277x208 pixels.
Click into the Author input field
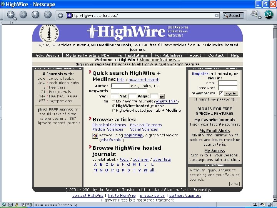(x=120, y=86)
